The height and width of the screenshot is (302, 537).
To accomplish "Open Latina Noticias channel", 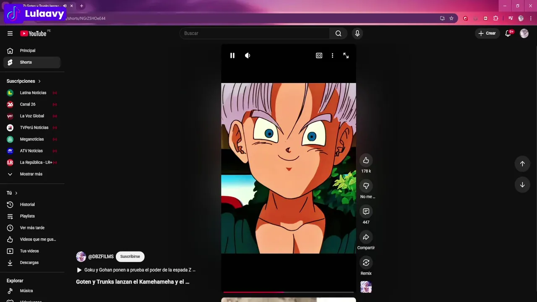I will click(x=32, y=93).
